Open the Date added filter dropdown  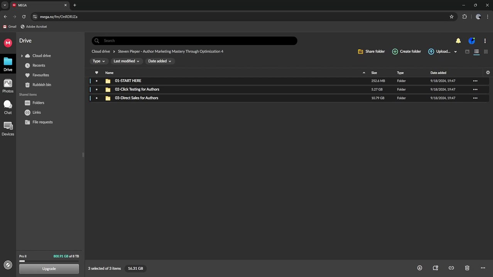point(160,61)
